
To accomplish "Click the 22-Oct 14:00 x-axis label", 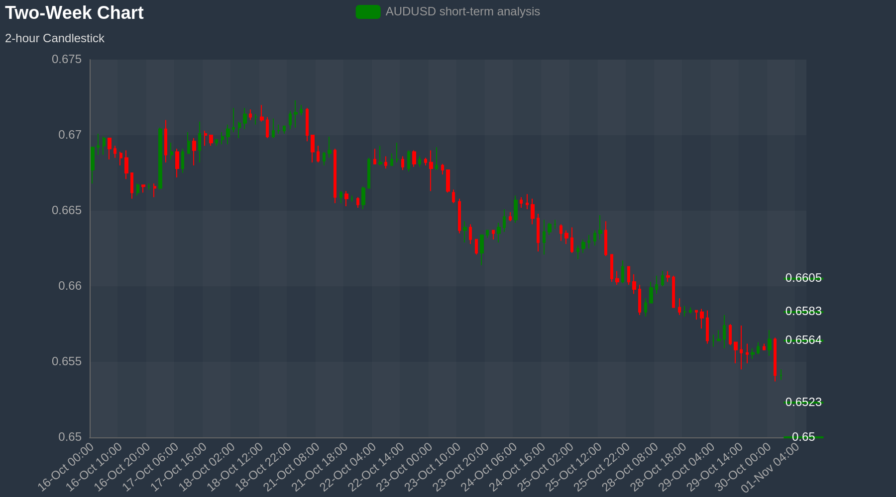I will click(x=377, y=467).
